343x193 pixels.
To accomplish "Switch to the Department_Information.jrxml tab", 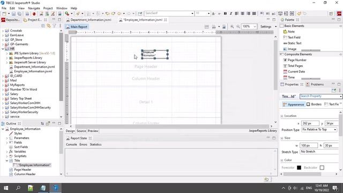I will 91,20.
